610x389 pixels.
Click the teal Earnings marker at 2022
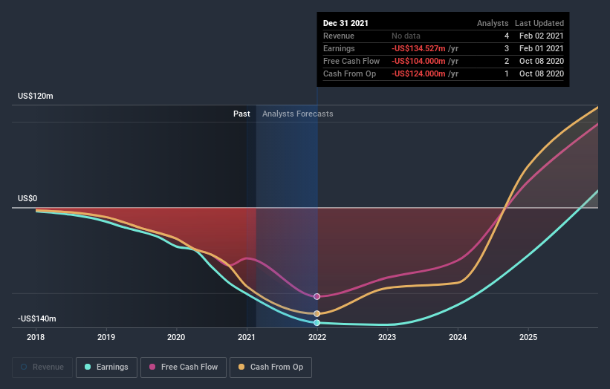tap(317, 322)
